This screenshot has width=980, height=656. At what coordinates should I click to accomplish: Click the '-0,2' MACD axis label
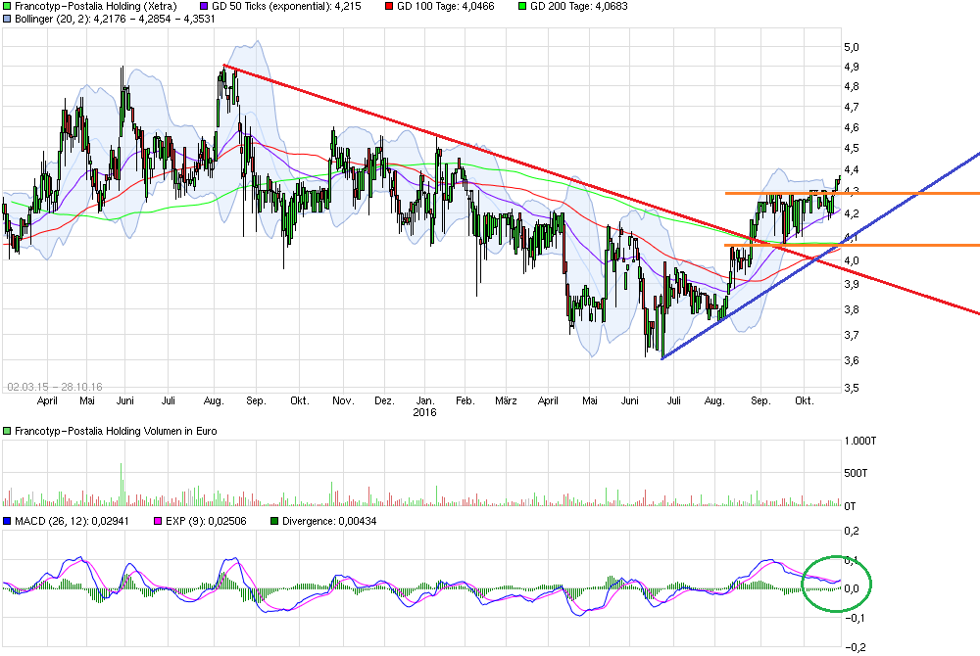click(854, 647)
